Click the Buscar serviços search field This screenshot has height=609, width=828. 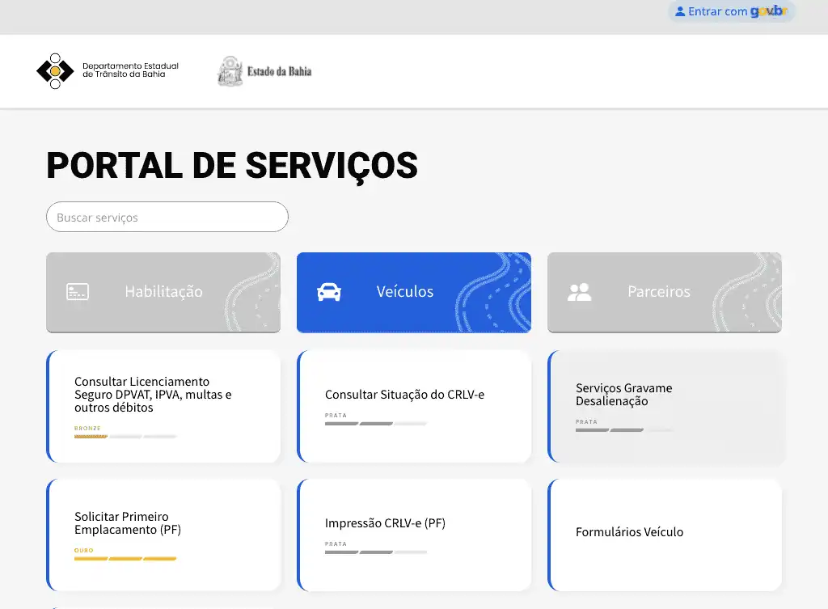click(167, 217)
